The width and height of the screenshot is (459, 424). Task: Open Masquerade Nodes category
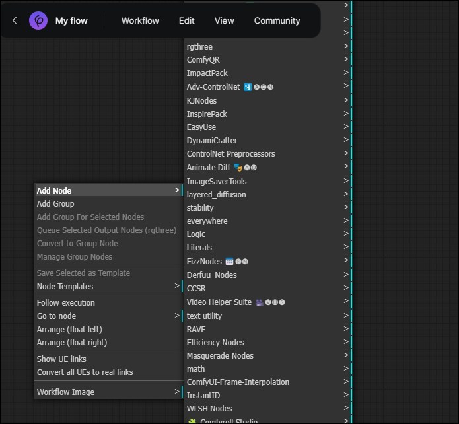[268, 355]
